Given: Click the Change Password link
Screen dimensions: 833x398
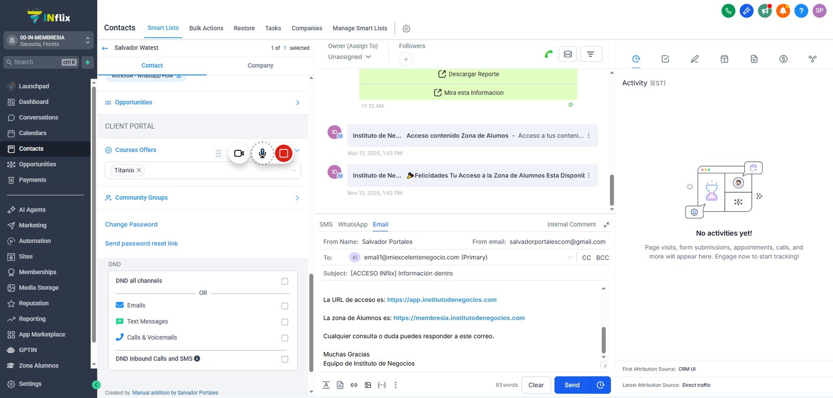Looking at the screenshot, I should pyautogui.click(x=131, y=224).
